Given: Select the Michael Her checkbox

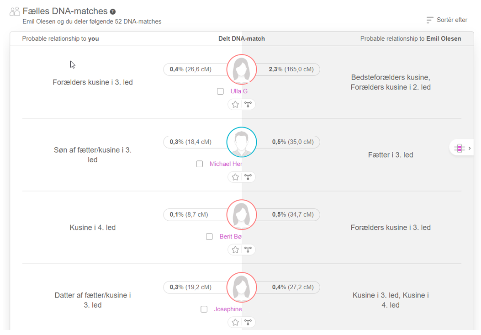Looking at the screenshot, I should (x=200, y=164).
